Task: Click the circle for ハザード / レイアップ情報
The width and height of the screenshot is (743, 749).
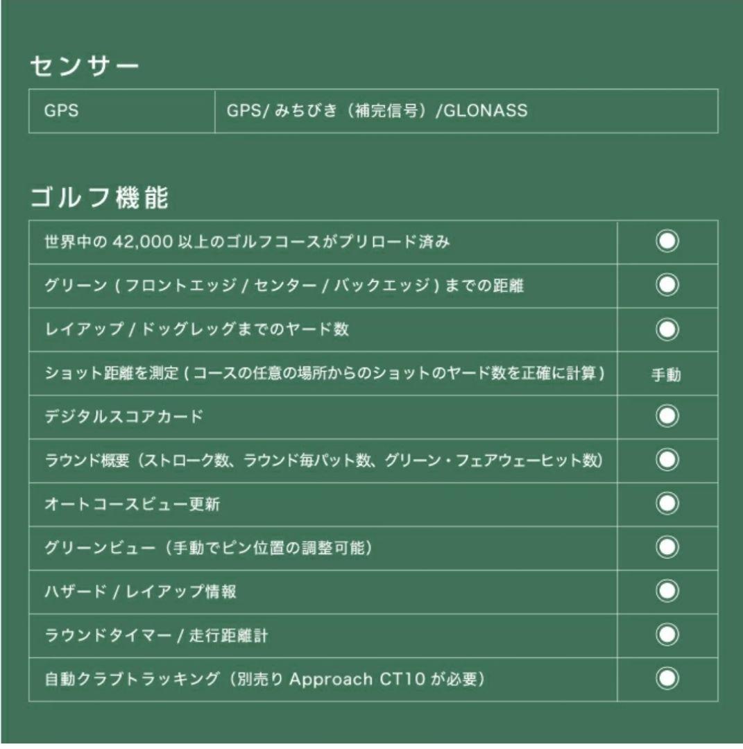Action: tap(667, 591)
